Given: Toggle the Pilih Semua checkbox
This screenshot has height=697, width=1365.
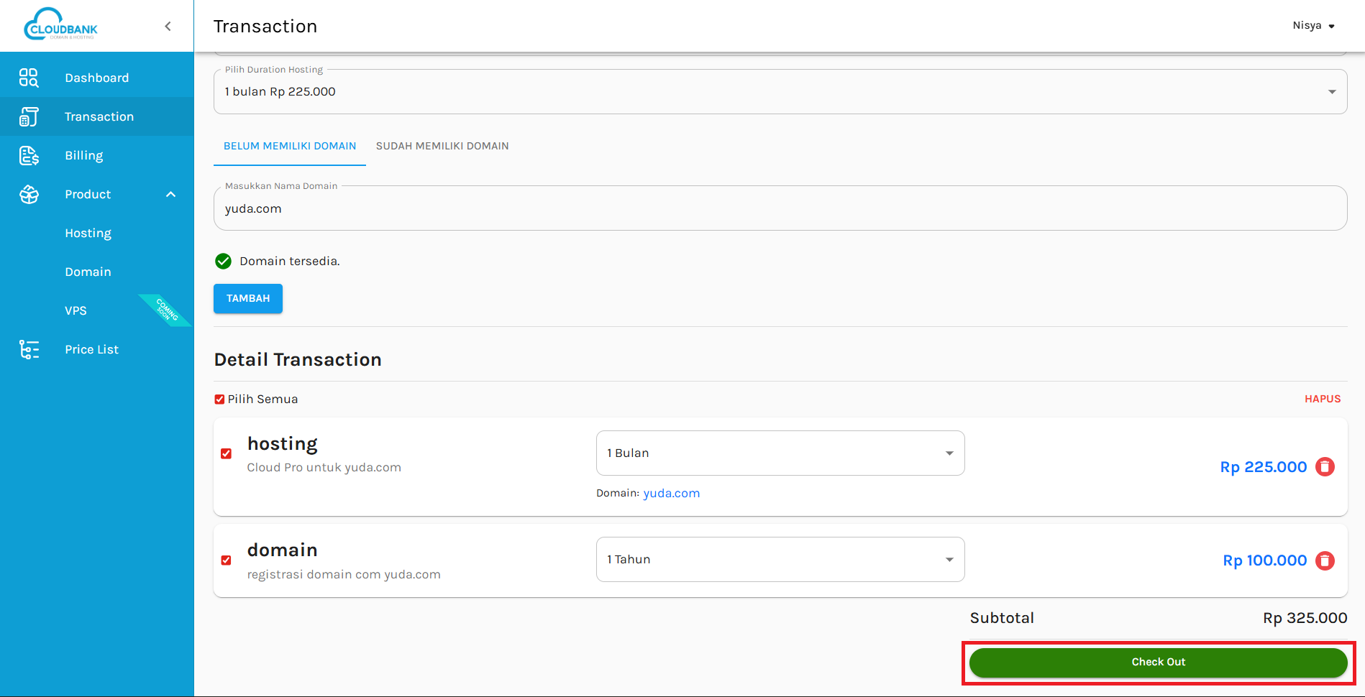Looking at the screenshot, I should pos(219,400).
